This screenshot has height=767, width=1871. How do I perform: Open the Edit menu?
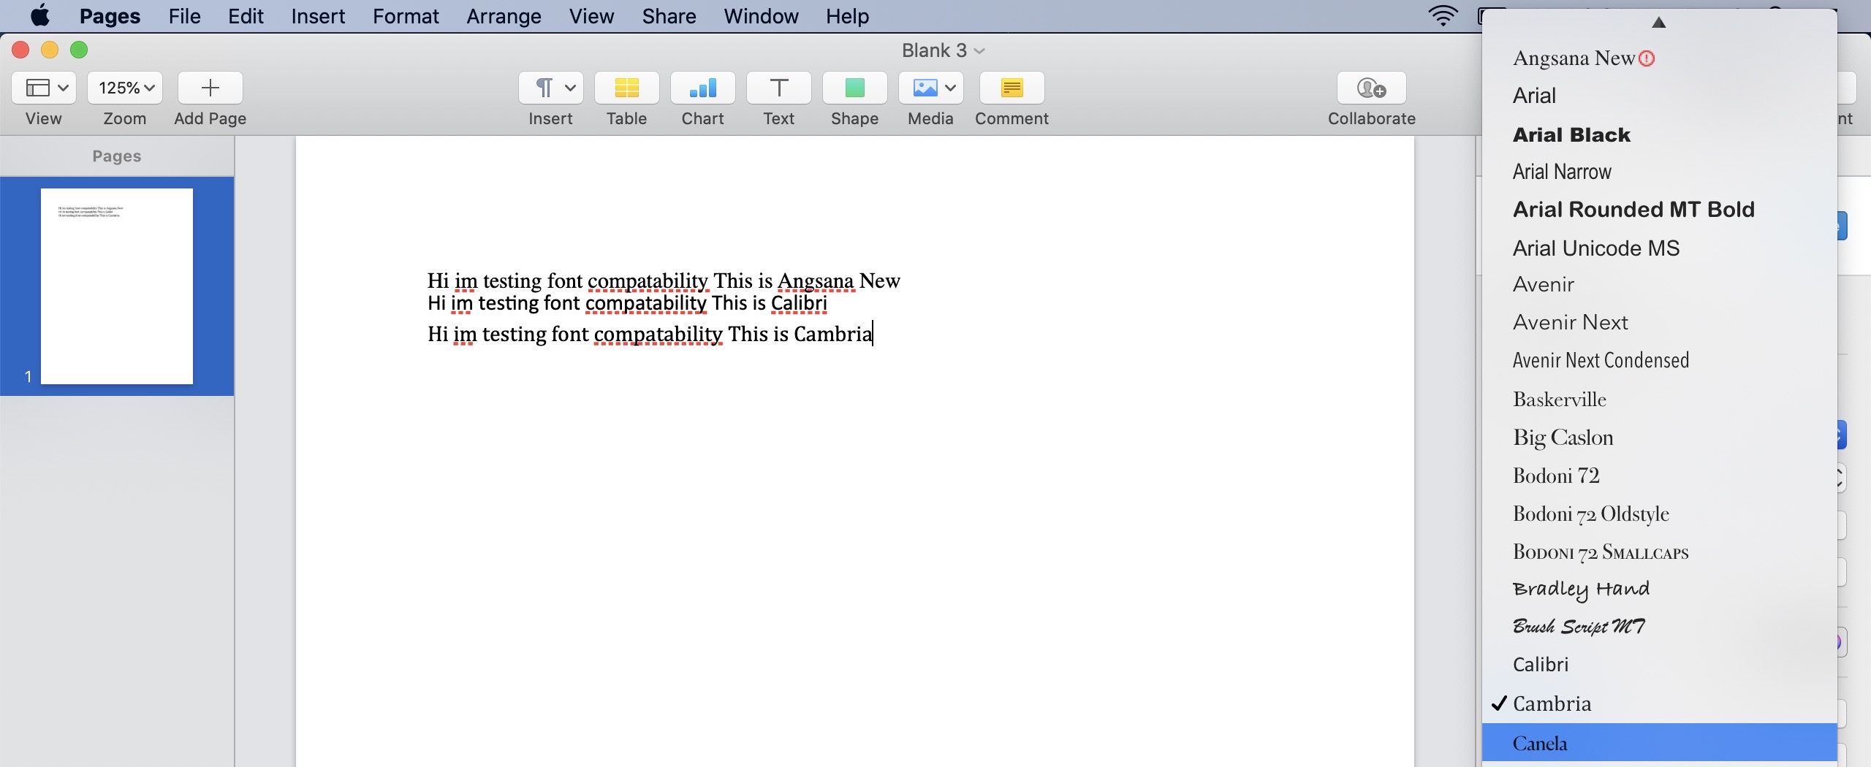click(x=246, y=16)
